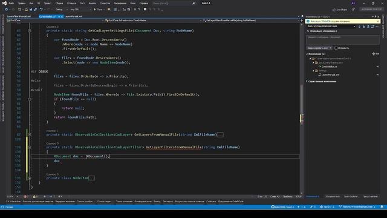Screen dimensions: 387x218
Task: Toggle the amend commit checkbox
Action: click(336, 48)
